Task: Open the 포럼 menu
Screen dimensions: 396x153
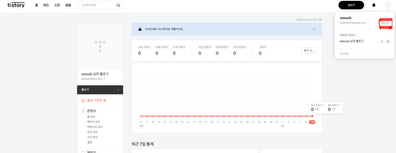Action: pyautogui.click(x=68, y=5)
